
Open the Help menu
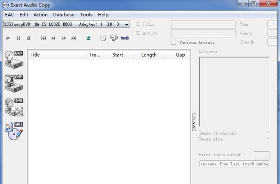click(103, 15)
